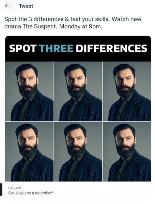Click the white card footer below the images

tap(78, 190)
